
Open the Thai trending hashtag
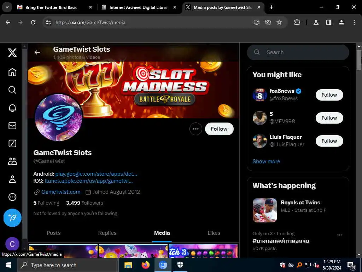click(x=281, y=241)
